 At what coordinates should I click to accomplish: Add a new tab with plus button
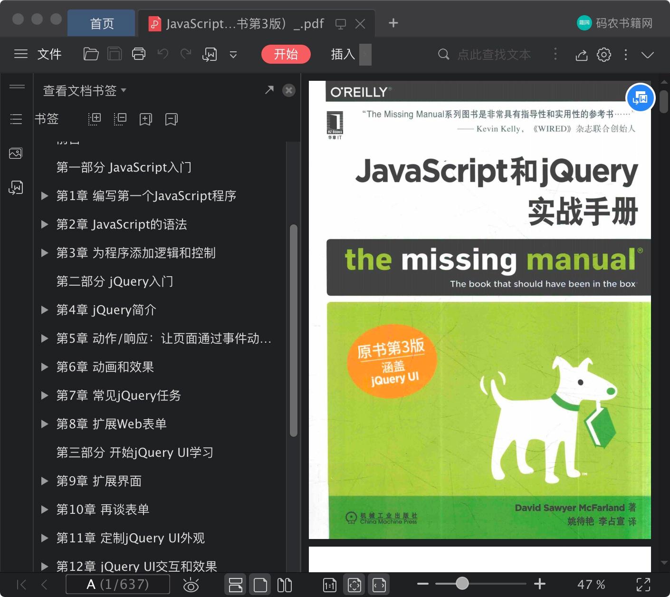(393, 23)
